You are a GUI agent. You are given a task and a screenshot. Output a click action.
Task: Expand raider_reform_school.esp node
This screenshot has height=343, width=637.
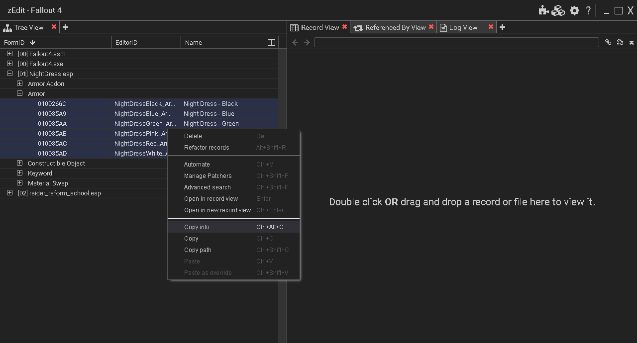point(9,193)
